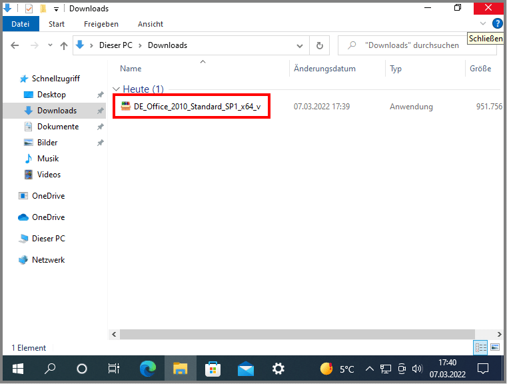
Task: Go back with the left arrow button
Action: pyautogui.click(x=15, y=45)
